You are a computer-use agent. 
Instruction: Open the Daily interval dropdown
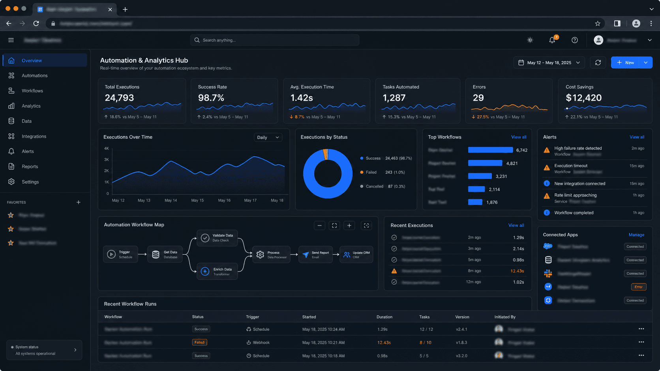click(268, 138)
